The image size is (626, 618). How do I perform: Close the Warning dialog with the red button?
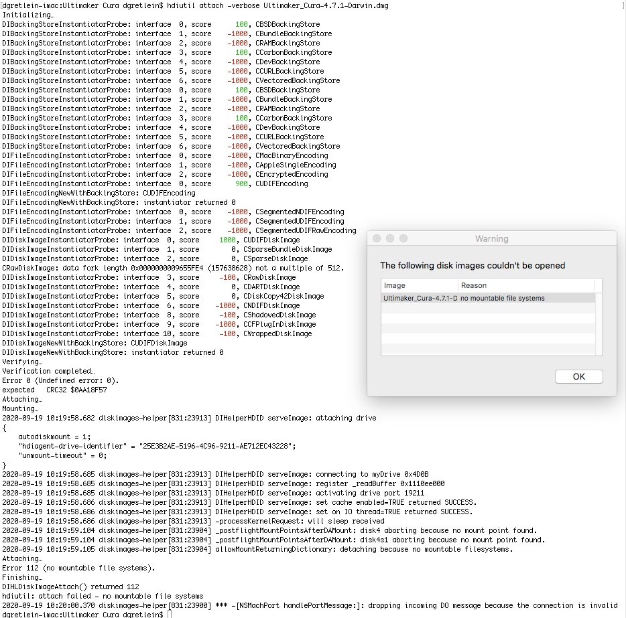(x=377, y=238)
